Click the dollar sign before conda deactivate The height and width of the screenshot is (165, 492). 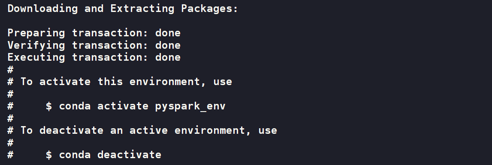point(49,155)
